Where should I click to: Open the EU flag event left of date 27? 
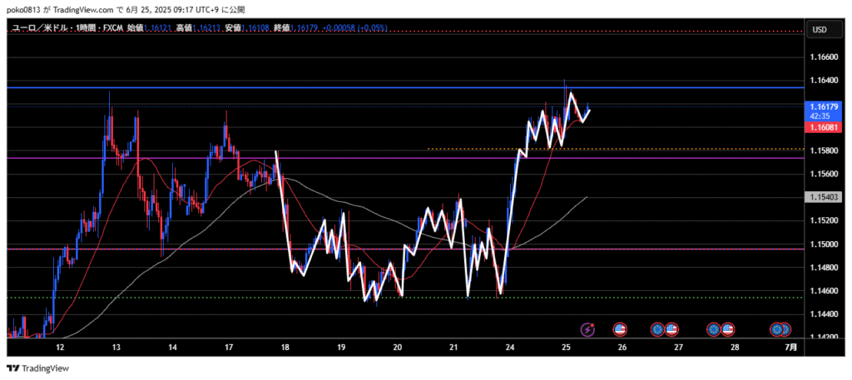click(x=657, y=329)
